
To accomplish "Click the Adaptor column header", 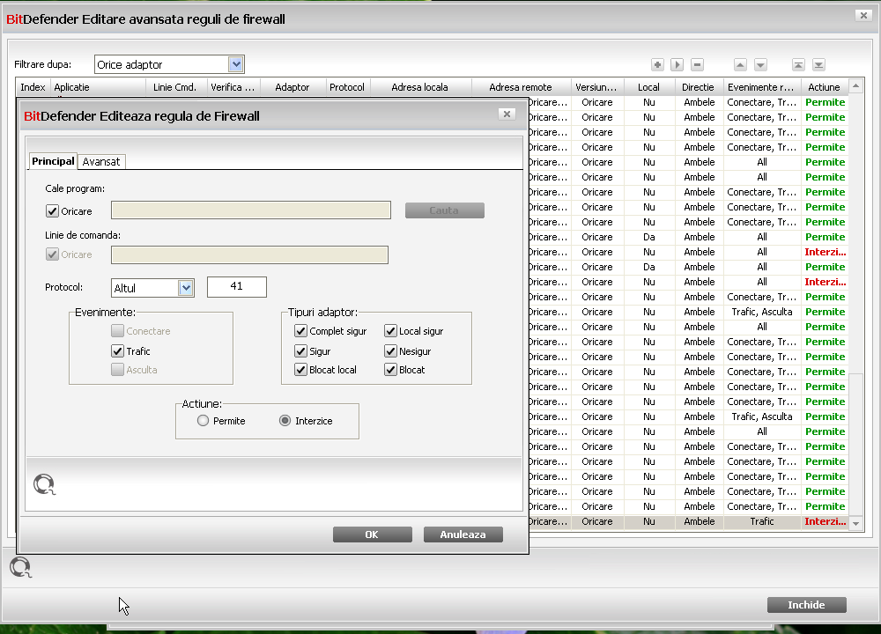I will click(292, 87).
